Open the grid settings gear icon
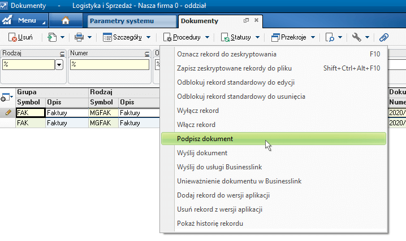Screen dimensions: 406x241 tap(6, 98)
